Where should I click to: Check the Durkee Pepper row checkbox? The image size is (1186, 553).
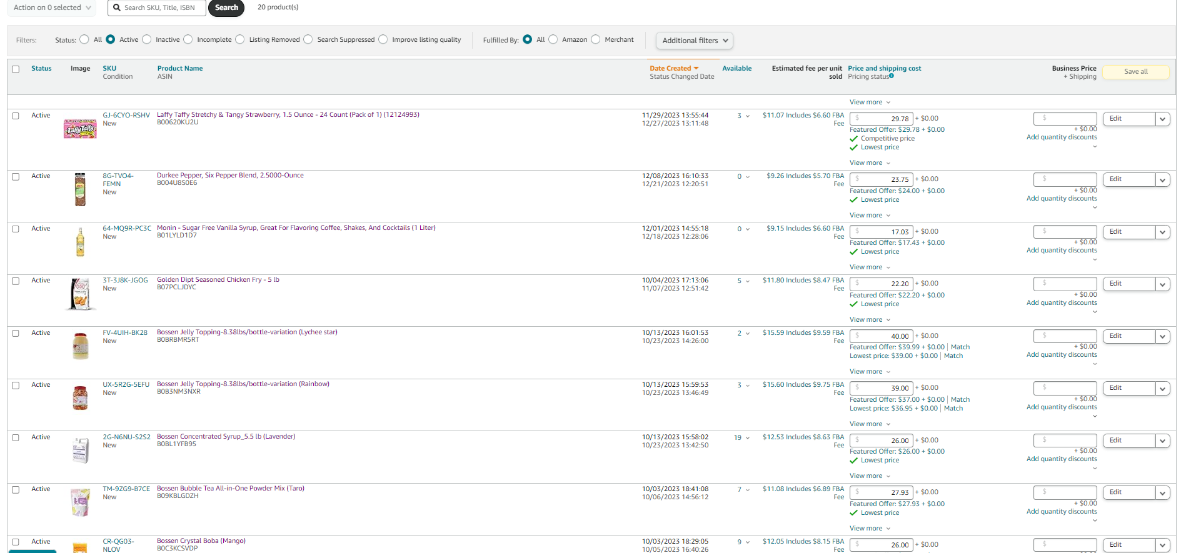(16, 177)
